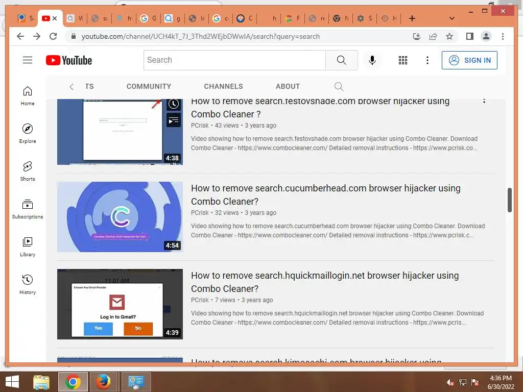This screenshot has height=392, width=523.
Task: Switch to the first browser tab
Action: click(x=26, y=18)
